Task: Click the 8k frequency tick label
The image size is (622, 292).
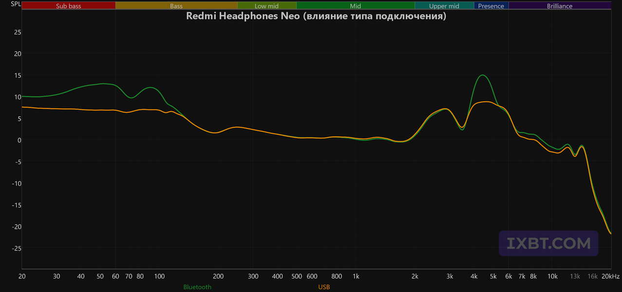Action: (x=533, y=276)
